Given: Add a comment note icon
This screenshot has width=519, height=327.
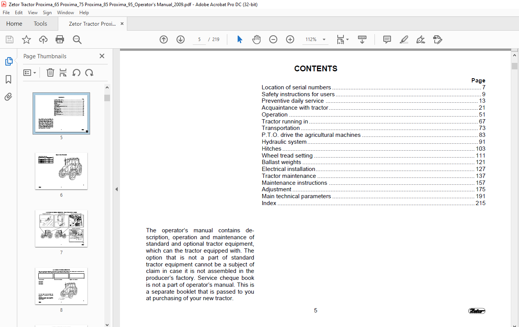Looking at the screenshot, I should tap(387, 39).
